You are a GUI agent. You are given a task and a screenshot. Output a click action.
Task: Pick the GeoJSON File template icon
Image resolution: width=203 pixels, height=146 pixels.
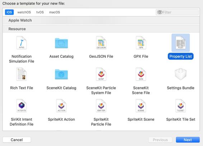tap(101, 43)
